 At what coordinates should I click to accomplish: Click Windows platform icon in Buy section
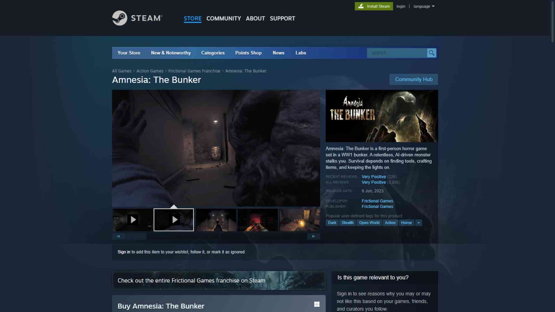pos(317,304)
